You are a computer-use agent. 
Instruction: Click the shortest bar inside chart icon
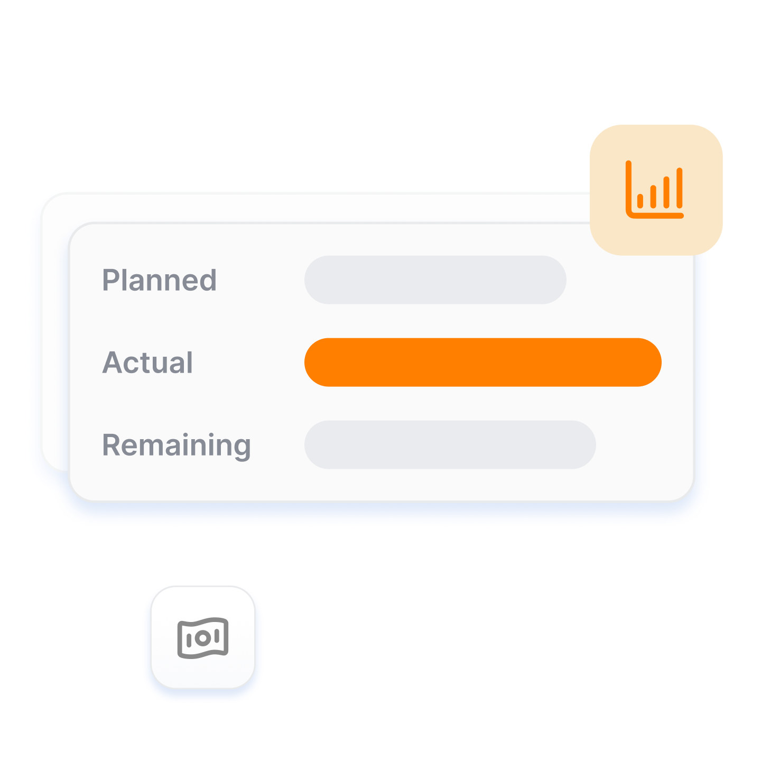click(x=641, y=201)
